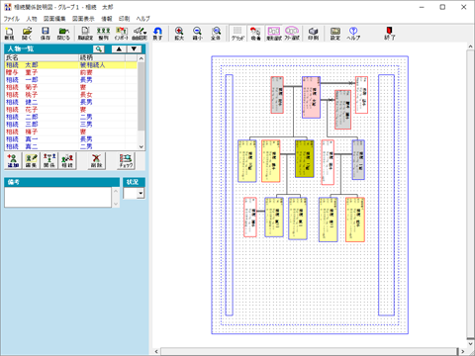
Task: Zoom out with the 縮小 magnifier
Action: click(197, 34)
